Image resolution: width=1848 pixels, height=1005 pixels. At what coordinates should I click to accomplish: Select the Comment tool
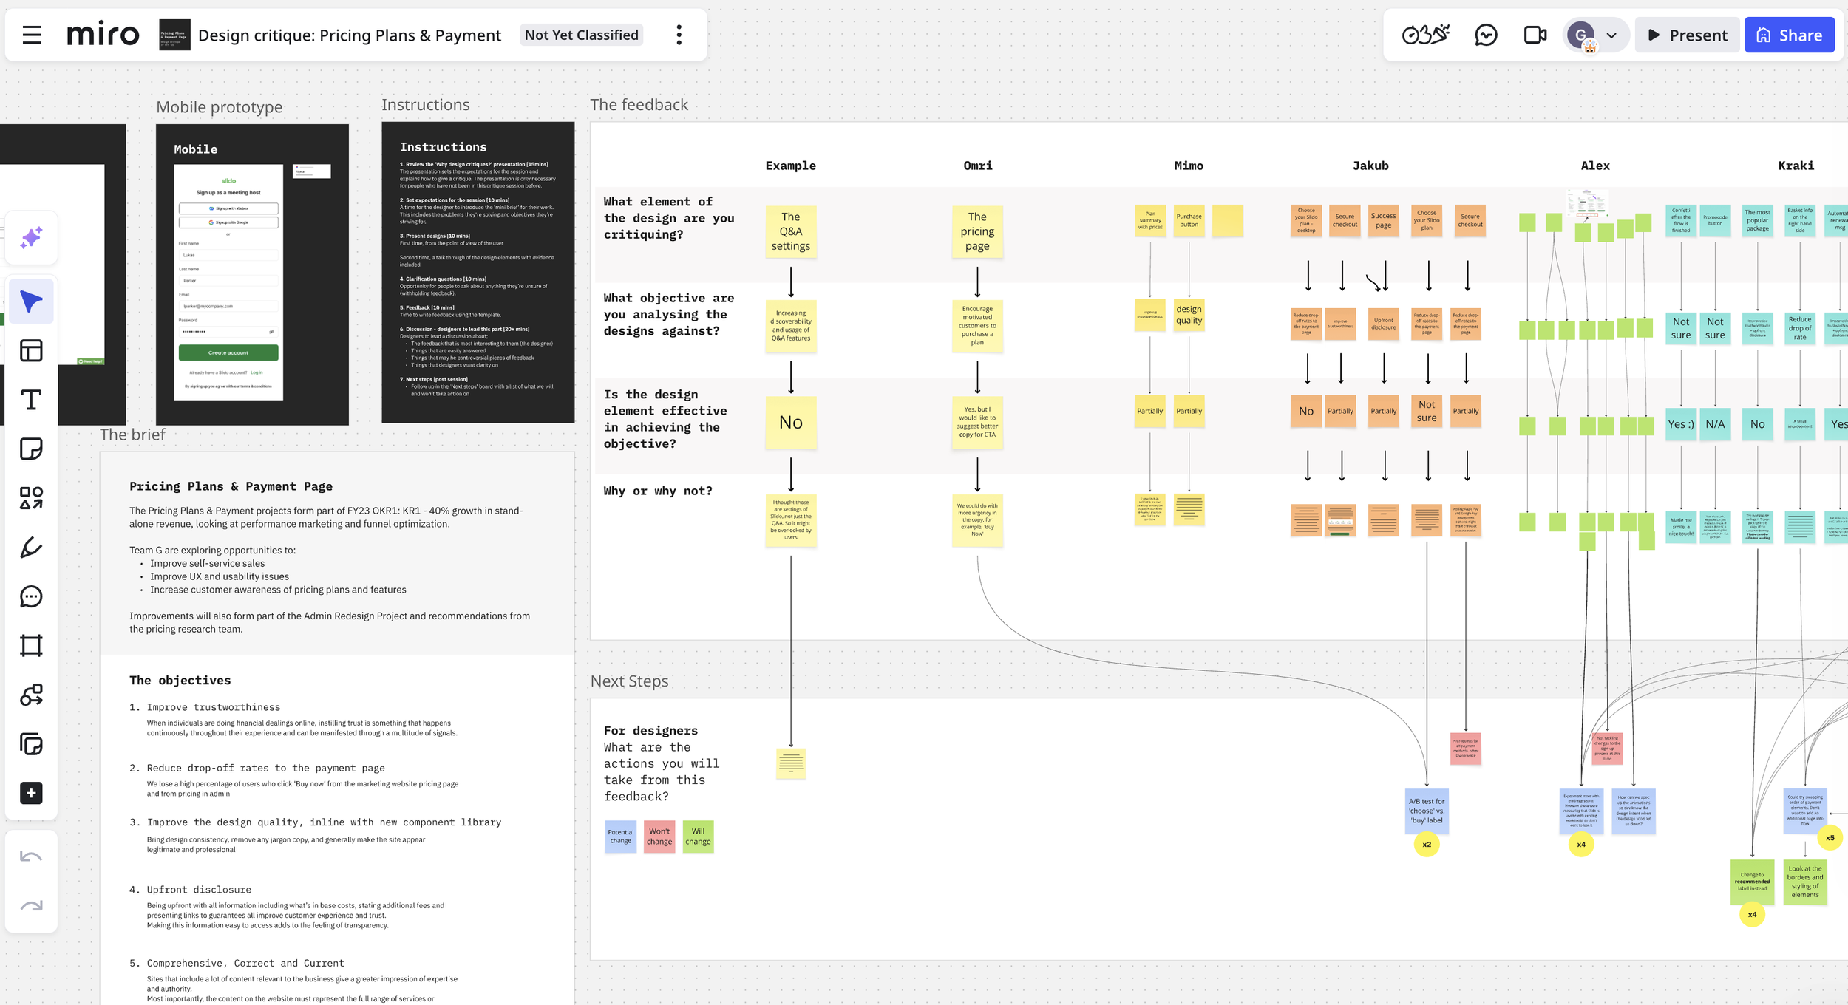tap(31, 596)
